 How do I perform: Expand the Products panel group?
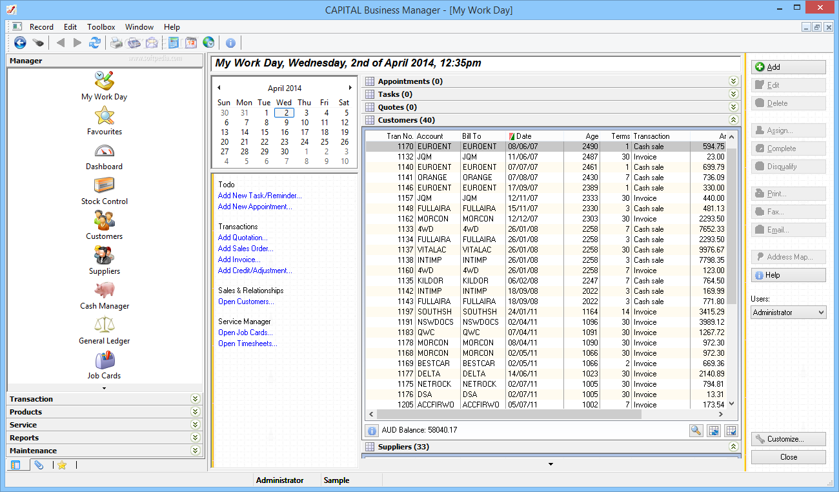(x=195, y=412)
